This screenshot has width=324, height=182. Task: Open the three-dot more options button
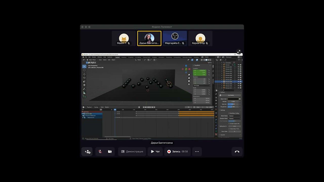tap(197, 152)
